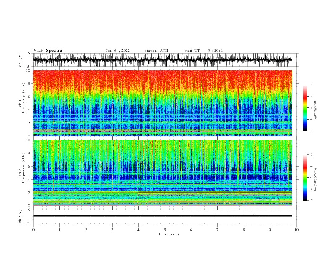Click time-axis tick label "3"
Image resolution: width=334 pixels, height=258 pixels.
point(112,230)
